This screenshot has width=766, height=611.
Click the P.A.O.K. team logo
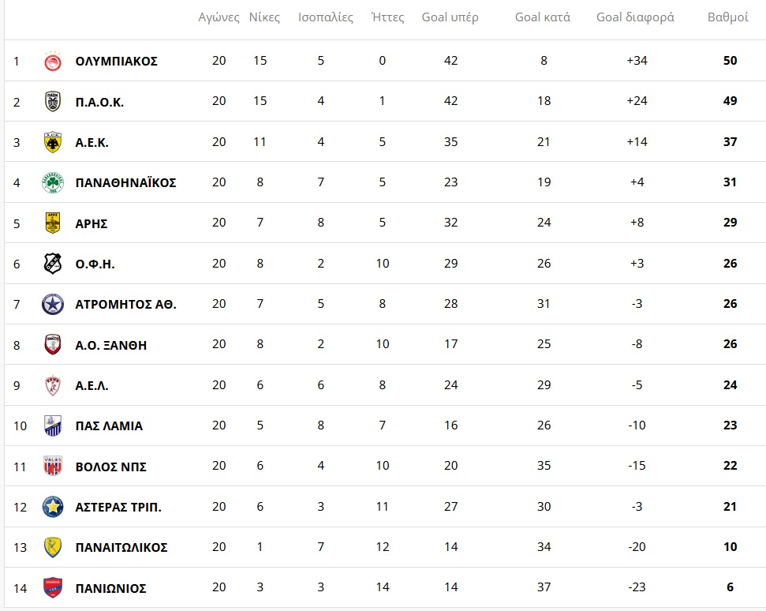(53, 101)
